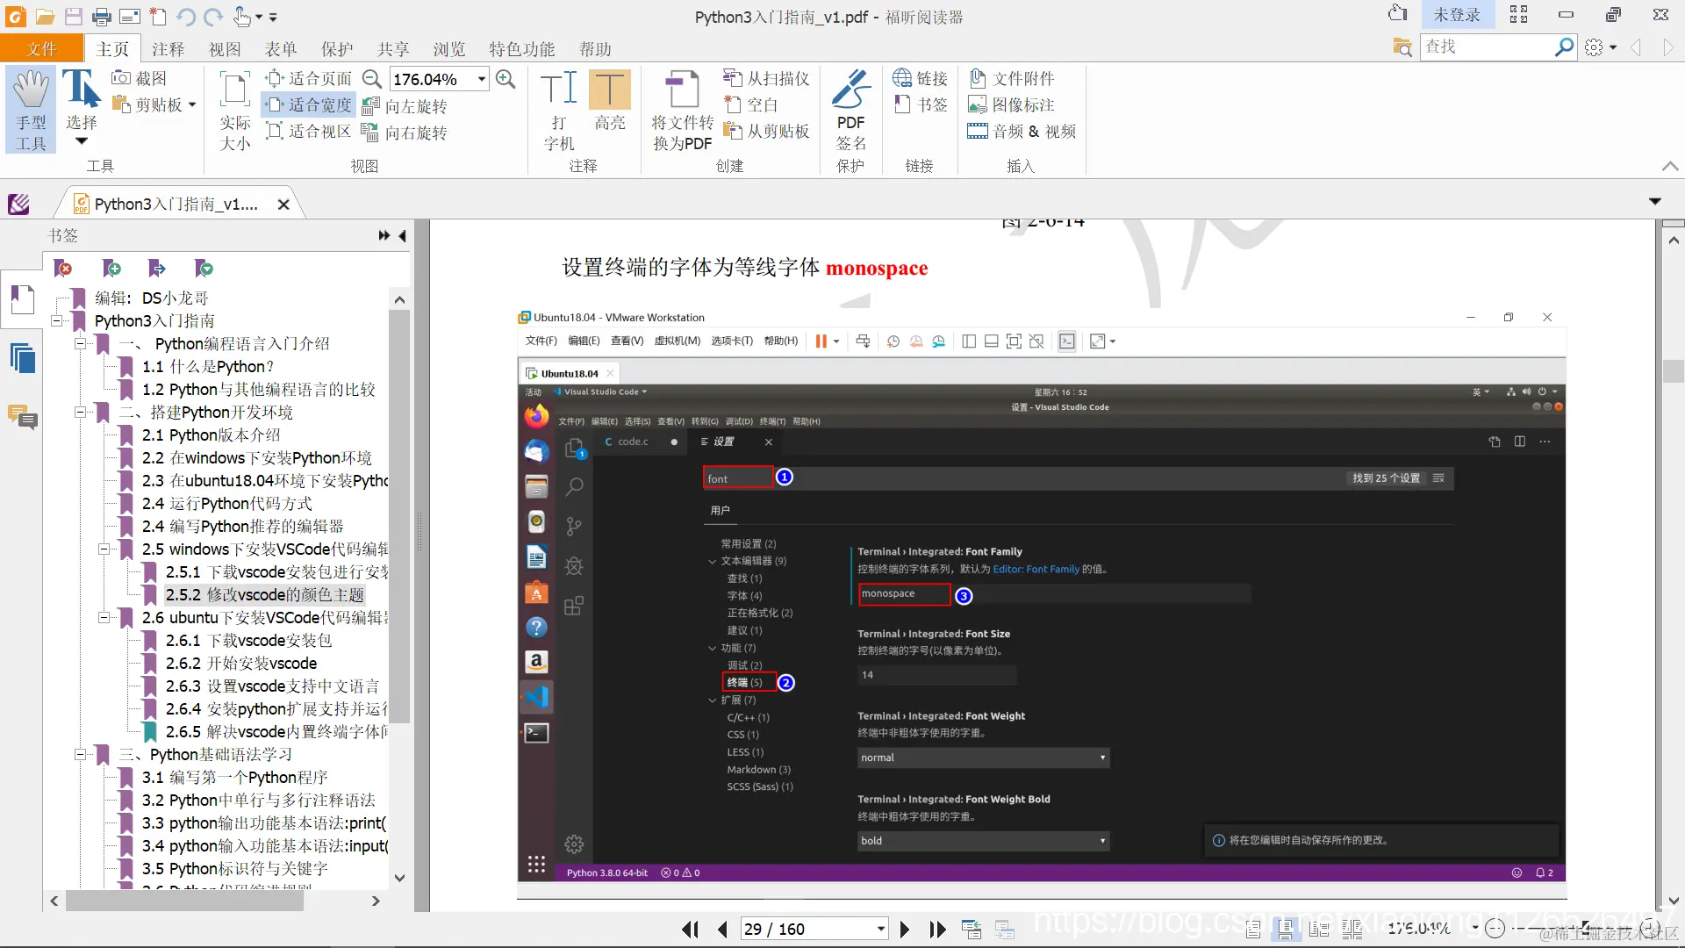This screenshot has height=948, width=1685.
Task: Open the comments panel sidebar icon
Action: tap(22, 416)
